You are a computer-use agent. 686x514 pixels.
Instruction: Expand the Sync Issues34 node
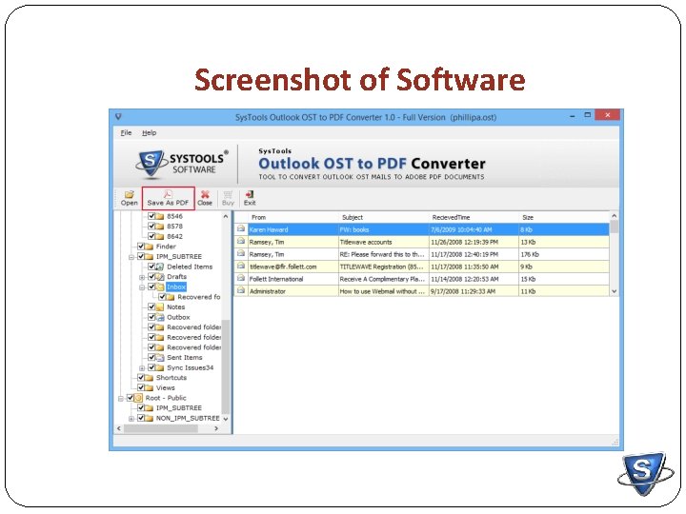[142, 368]
